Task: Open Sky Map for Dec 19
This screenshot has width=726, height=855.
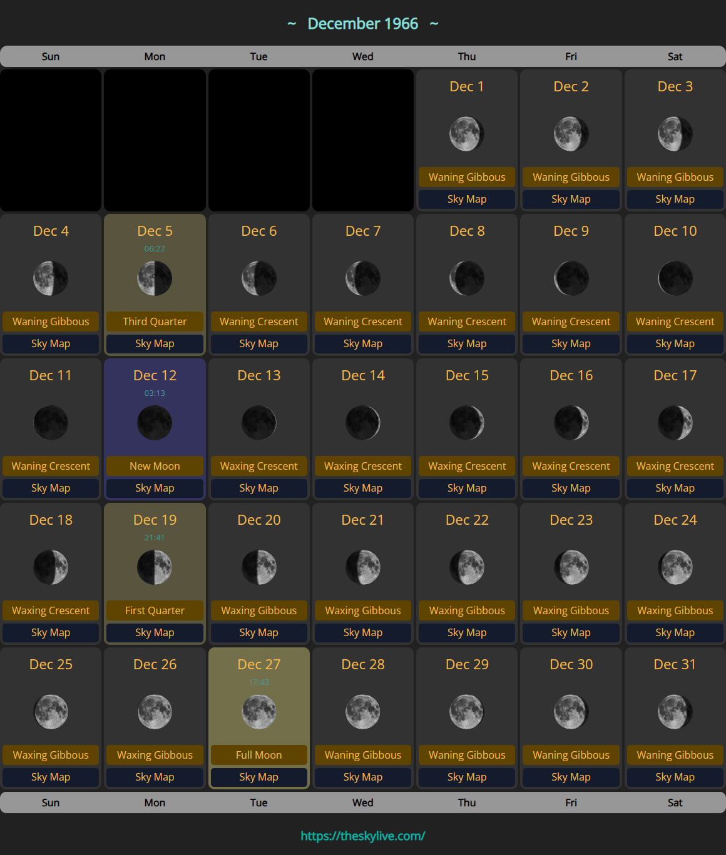Action: [x=155, y=632]
